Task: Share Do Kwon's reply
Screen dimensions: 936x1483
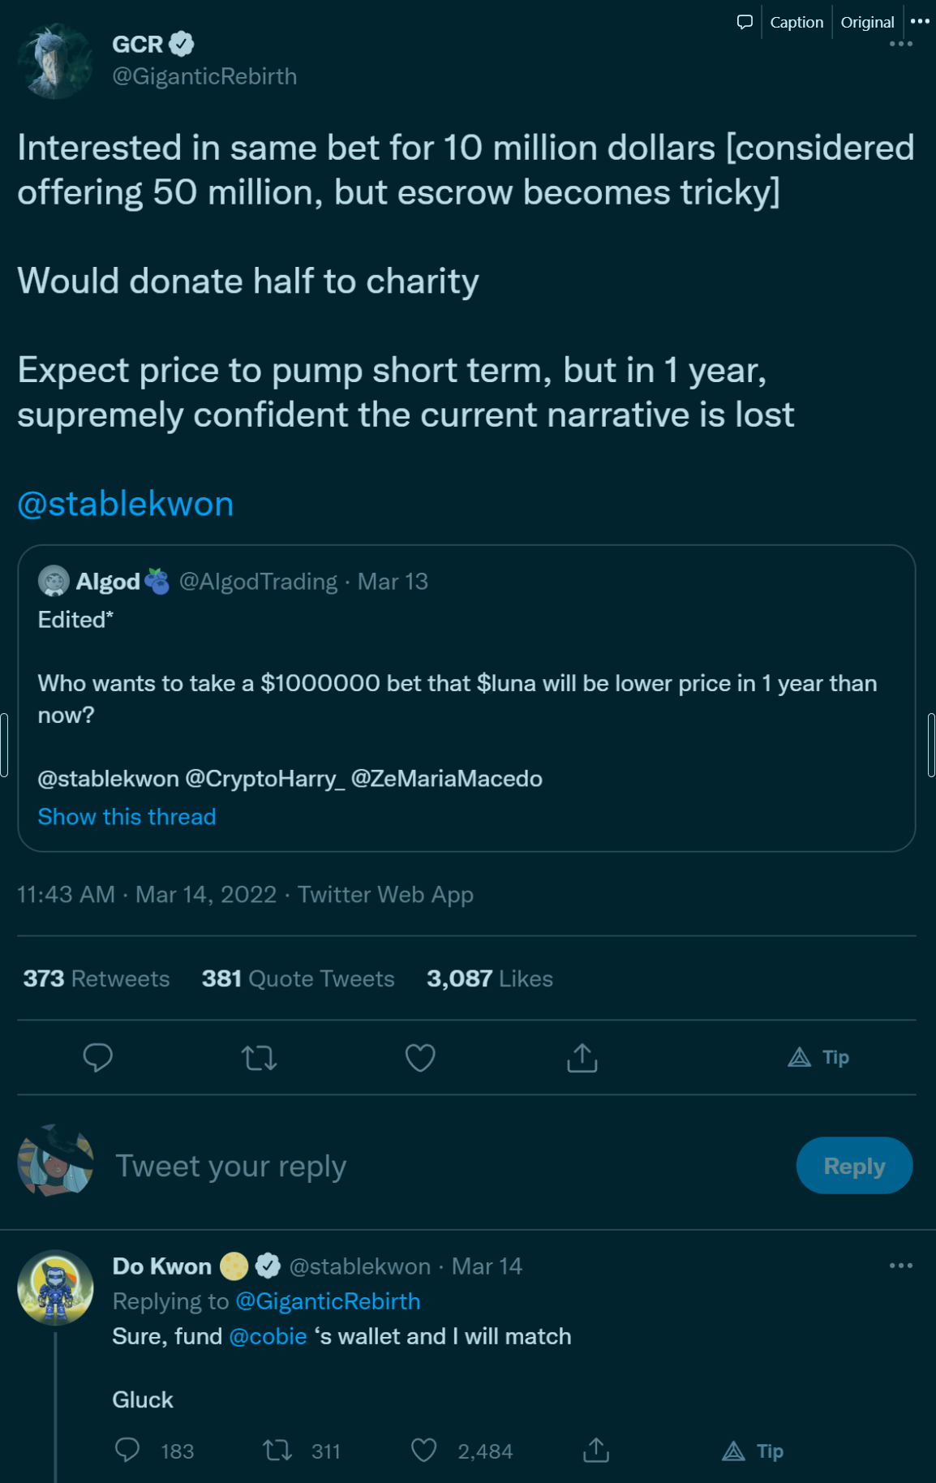Action: (596, 1451)
